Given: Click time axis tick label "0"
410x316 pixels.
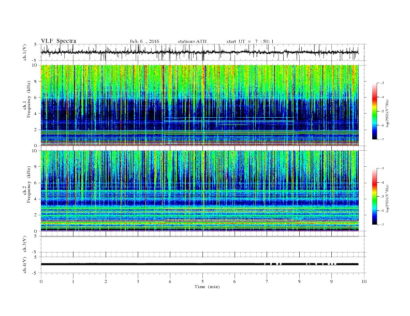Looking at the screenshot, I should [41, 281].
